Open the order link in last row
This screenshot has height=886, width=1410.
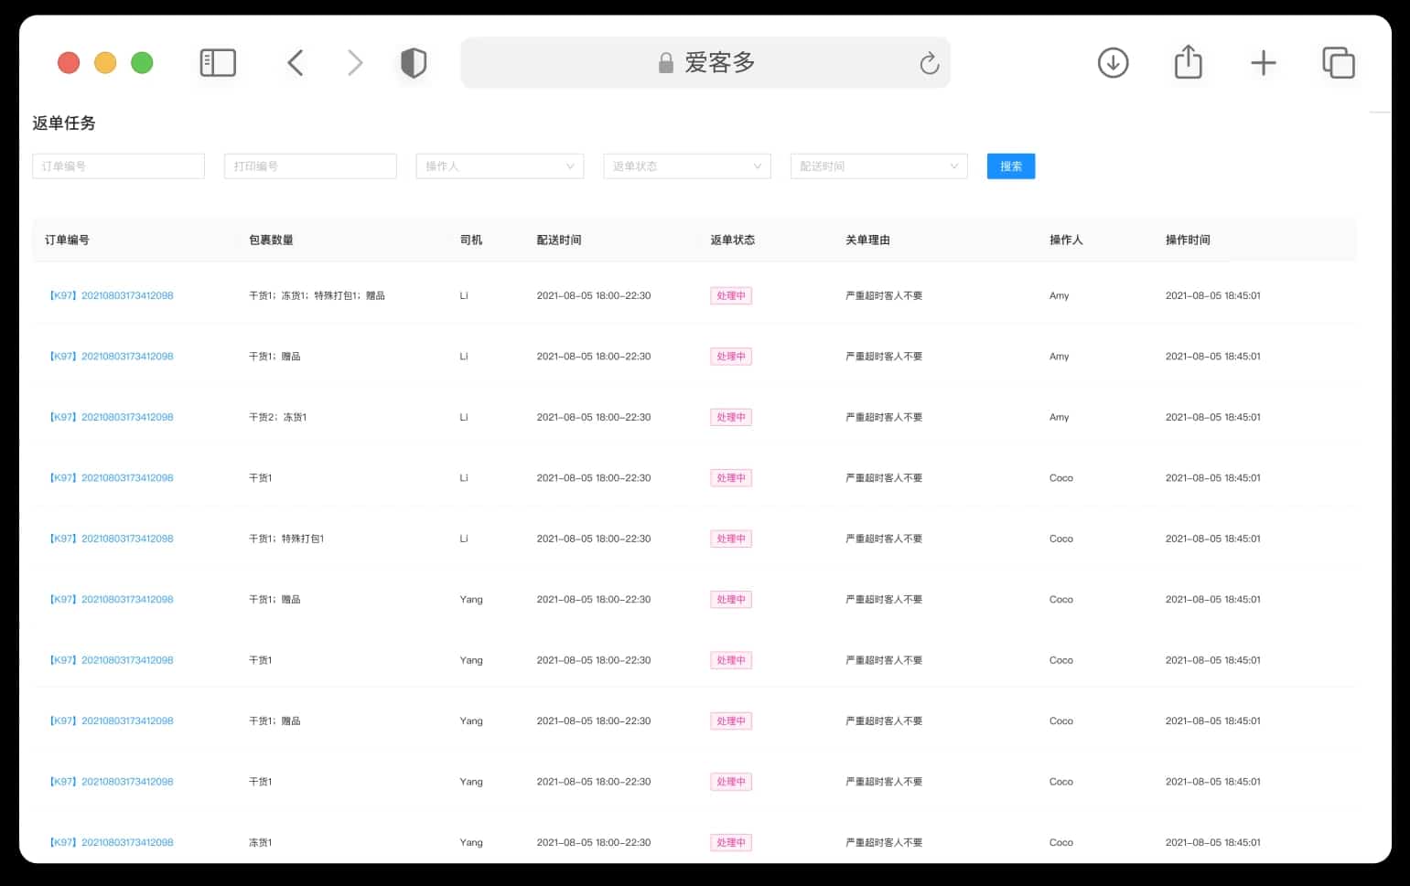112,842
